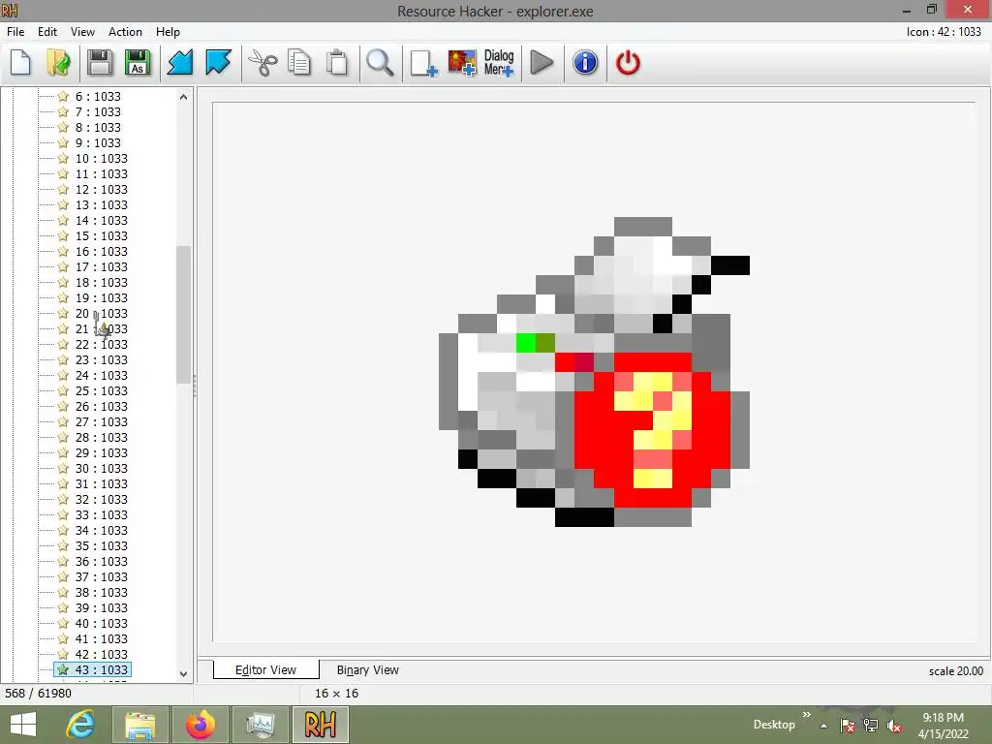
Task: Click the blue arrow pointing down-left icon
Action: point(180,63)
